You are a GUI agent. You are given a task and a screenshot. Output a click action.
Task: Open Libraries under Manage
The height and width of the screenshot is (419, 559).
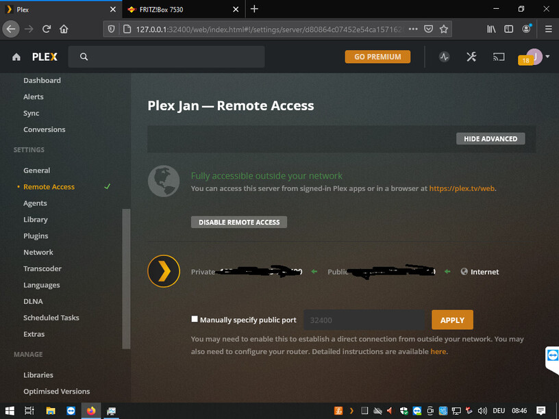(38, 376)
